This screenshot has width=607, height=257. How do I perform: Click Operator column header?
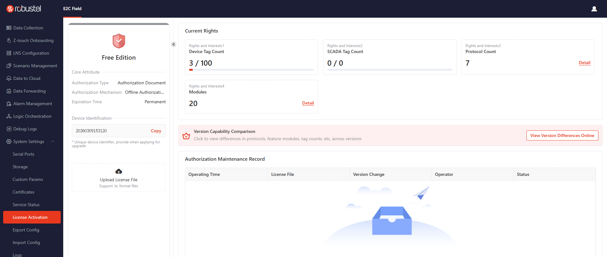472,174
